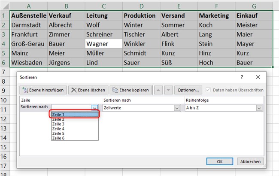Select row 17 header
The width and height of the screenshot is (279, 176).
pyautogui.click(x=5, y=166)
